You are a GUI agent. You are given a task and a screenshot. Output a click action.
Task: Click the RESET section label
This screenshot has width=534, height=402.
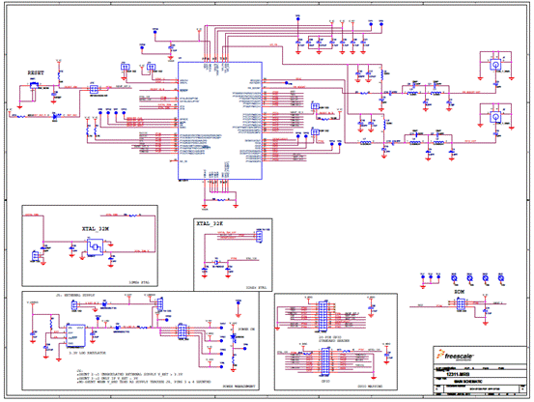click(x=36, y=72)
